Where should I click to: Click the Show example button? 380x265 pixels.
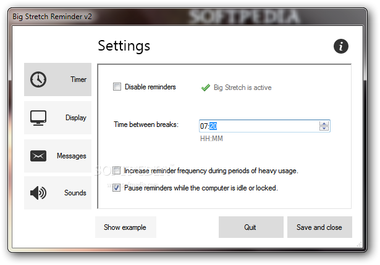pyautogui.click(x=125, y=227)
